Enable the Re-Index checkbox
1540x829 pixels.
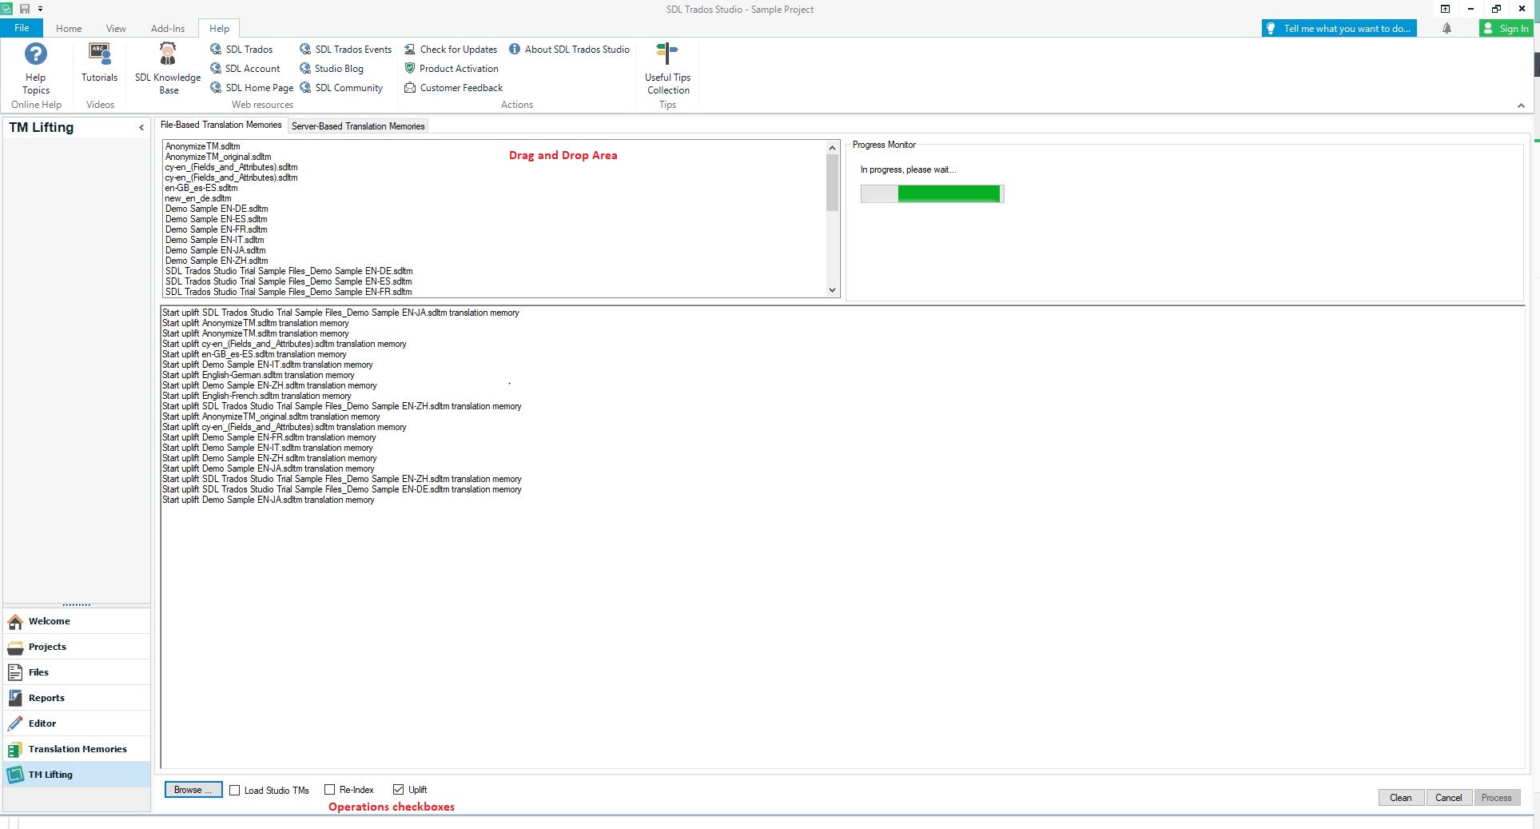point(329,790)
